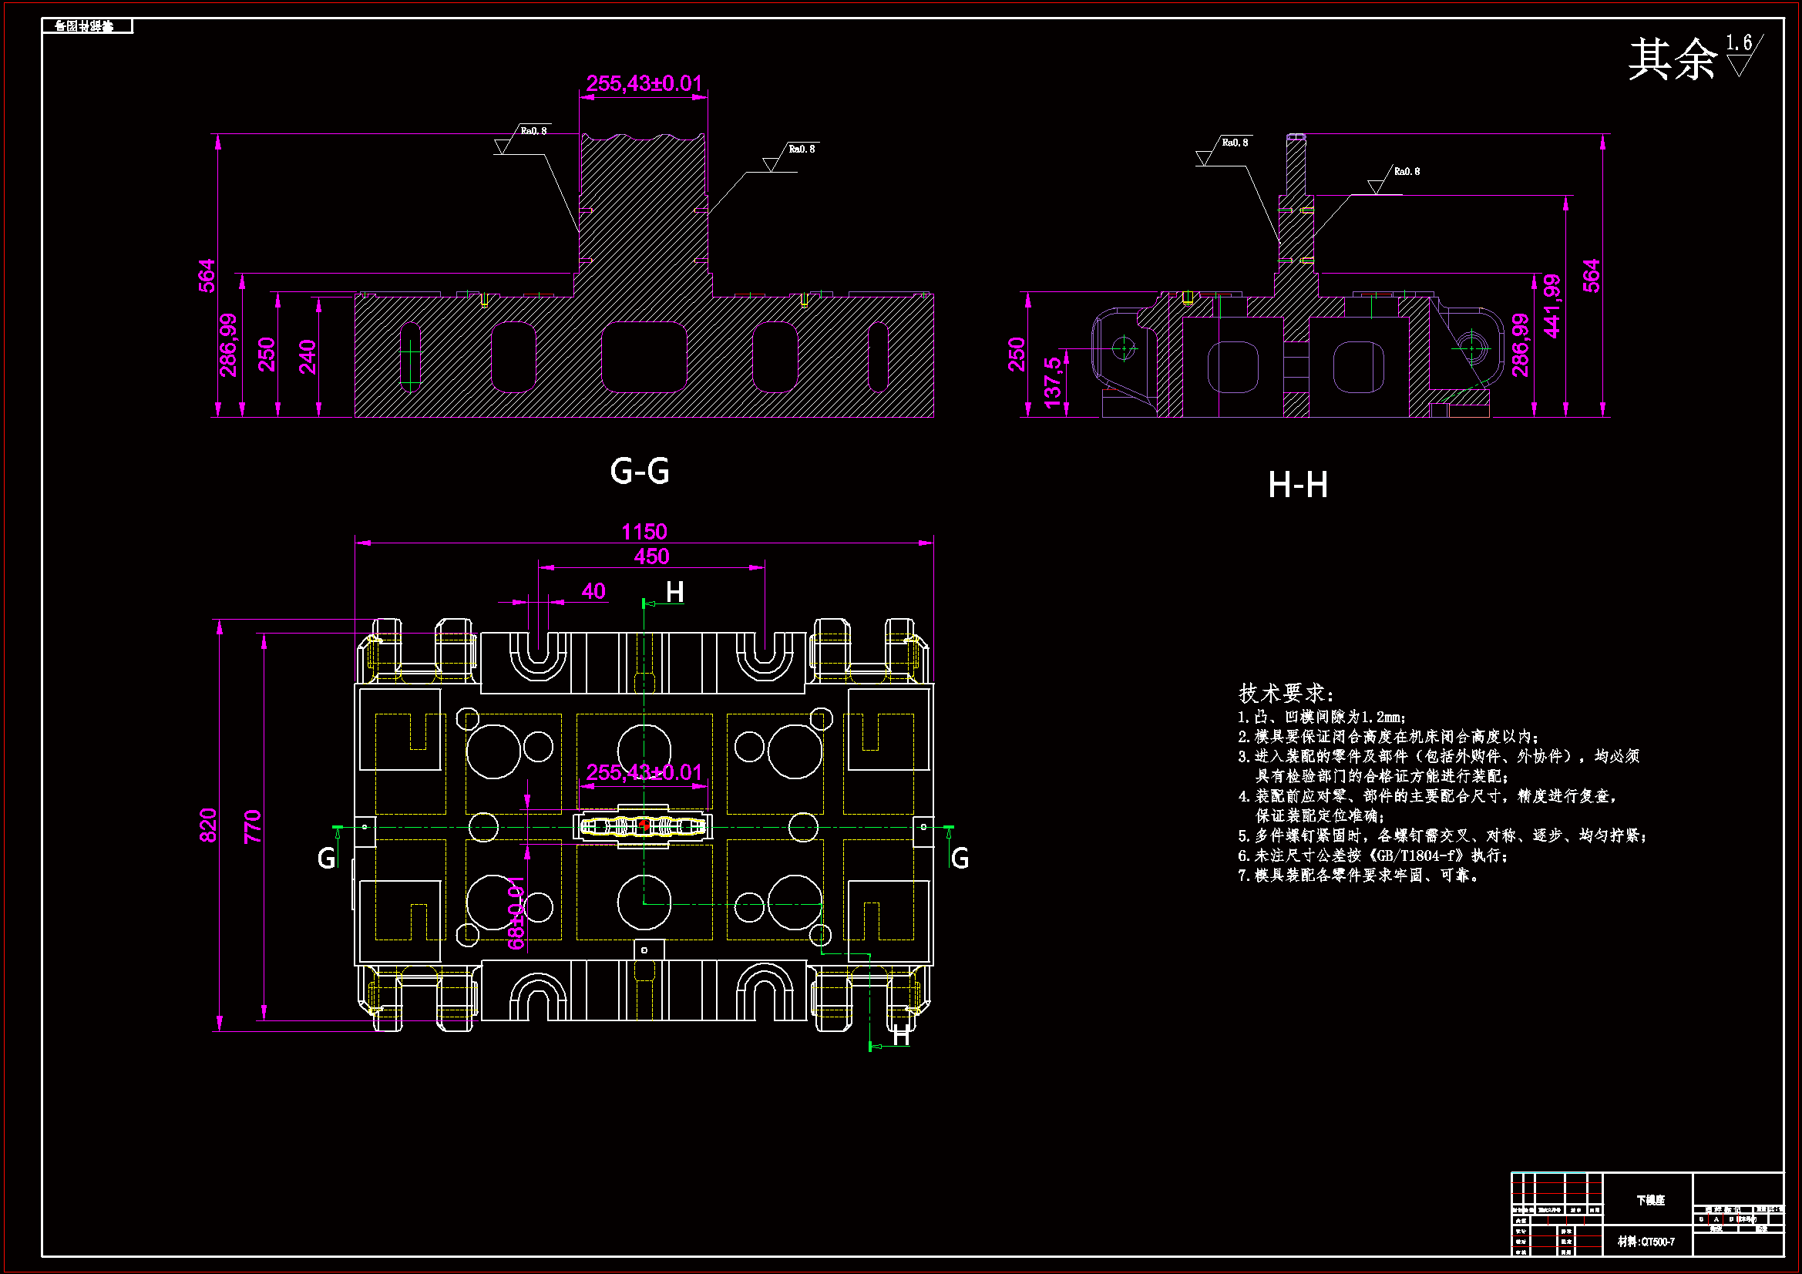Screen dimensions: 1802x1274
Task: Click the 技术要求 heading text
Action: coord(1286,693)
